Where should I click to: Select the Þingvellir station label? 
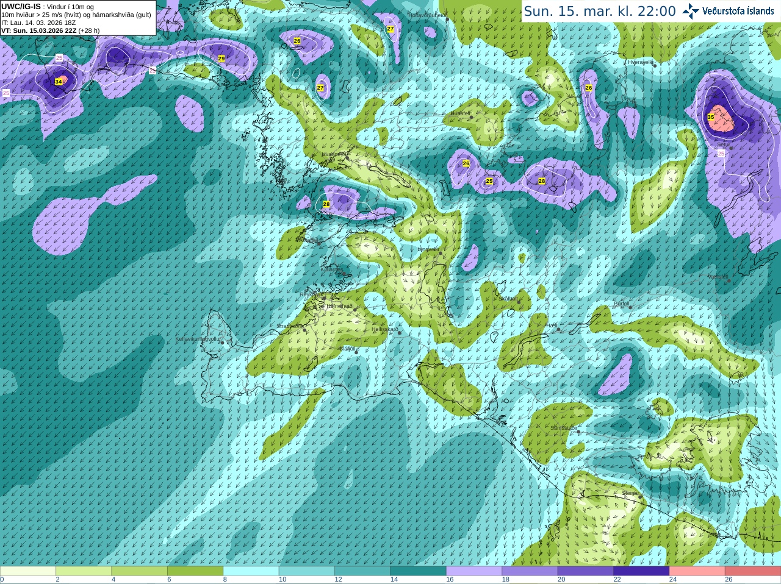pyautogui.click(x=428, y=249)
